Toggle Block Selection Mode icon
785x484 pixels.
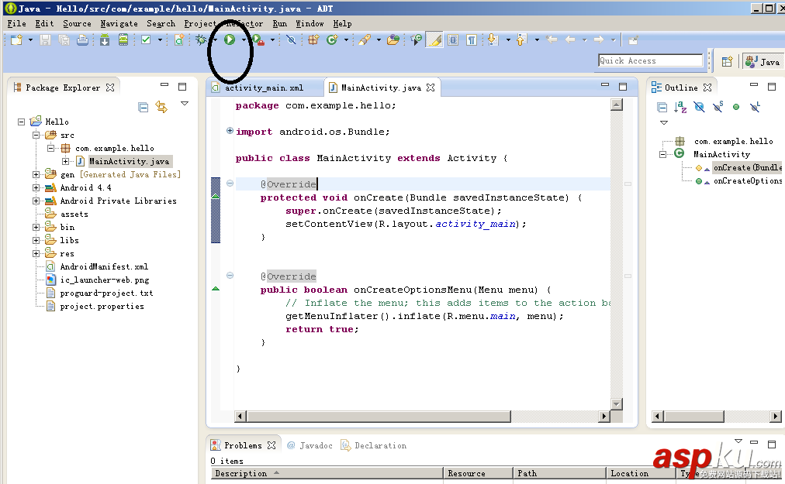click(453, 40)
